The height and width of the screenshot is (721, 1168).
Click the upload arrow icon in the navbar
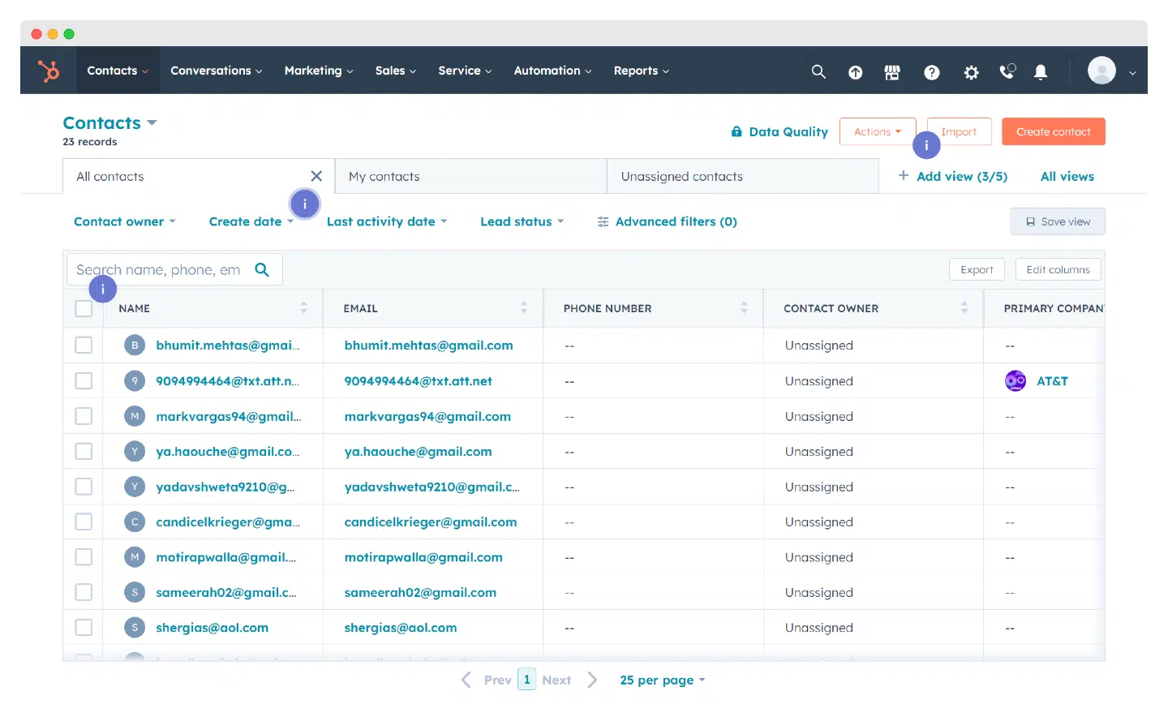click(855, 71)
